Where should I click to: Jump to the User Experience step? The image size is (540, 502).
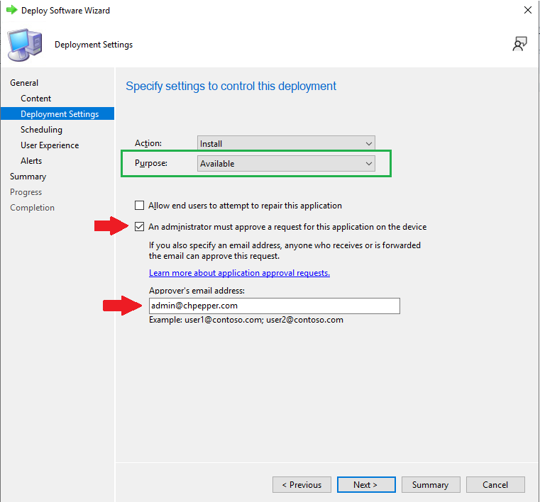50,145
